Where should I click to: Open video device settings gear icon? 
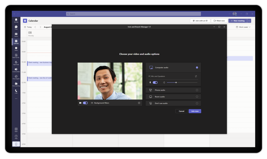[139, 103]
